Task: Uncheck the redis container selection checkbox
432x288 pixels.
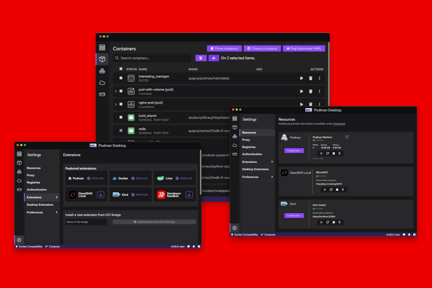Action: [121, 131]
